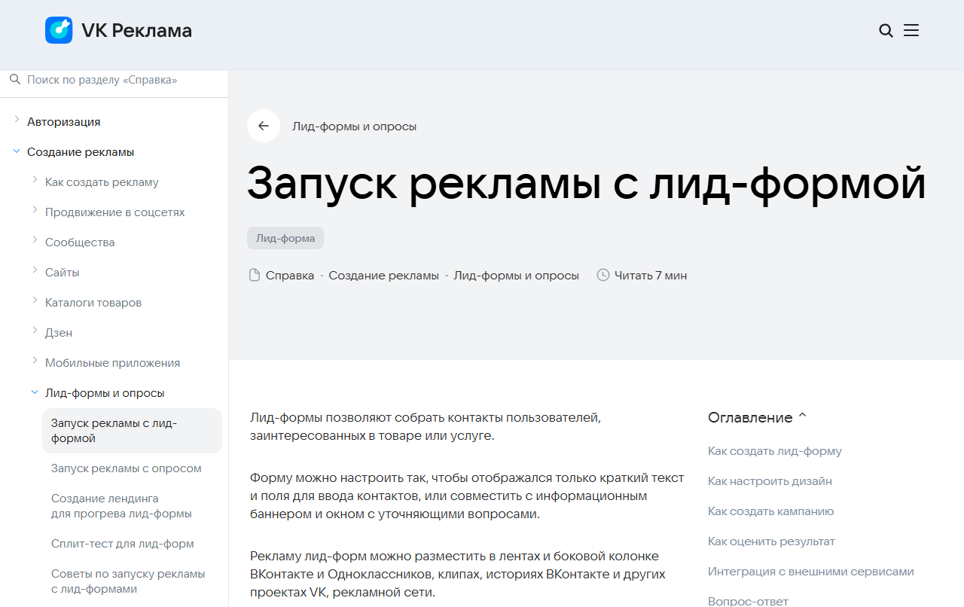Expand the Дзен chevron
Image resolution: width=964 pixels, height=607 pixels.
click(35, 331)
